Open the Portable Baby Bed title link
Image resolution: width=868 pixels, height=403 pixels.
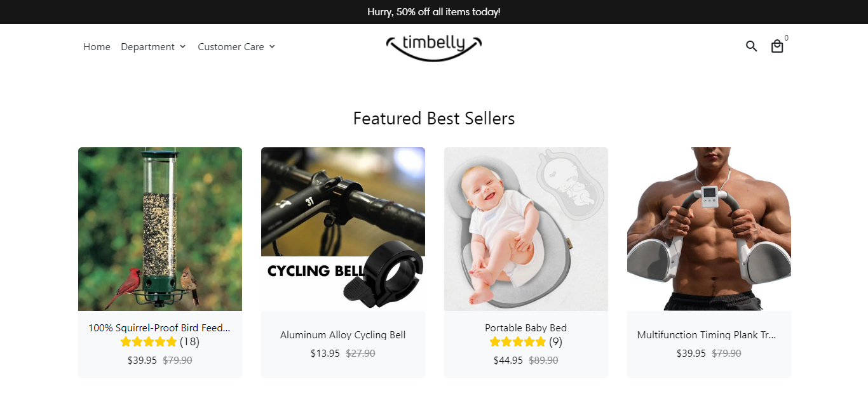coord(526,328)
